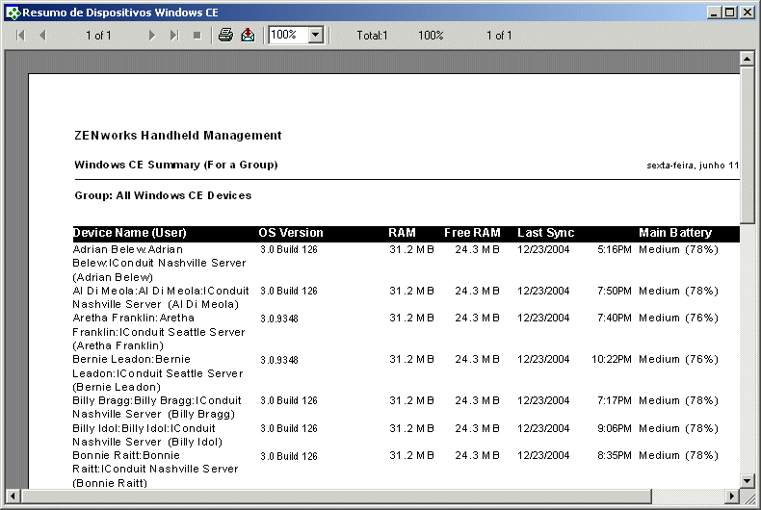Click horizontal scrollbar right arrow
761x510 pixels.
[x=732, y=496]
